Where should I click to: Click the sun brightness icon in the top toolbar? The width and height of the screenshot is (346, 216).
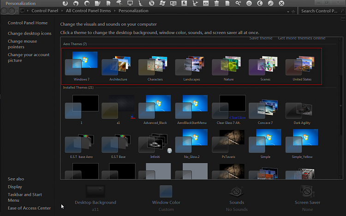click(249, 3)
